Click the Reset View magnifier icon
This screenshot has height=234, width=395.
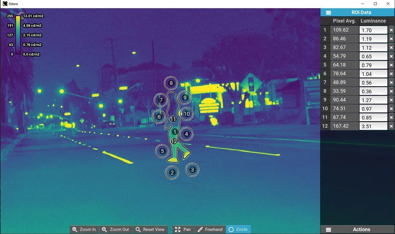(x=137, y=229)
